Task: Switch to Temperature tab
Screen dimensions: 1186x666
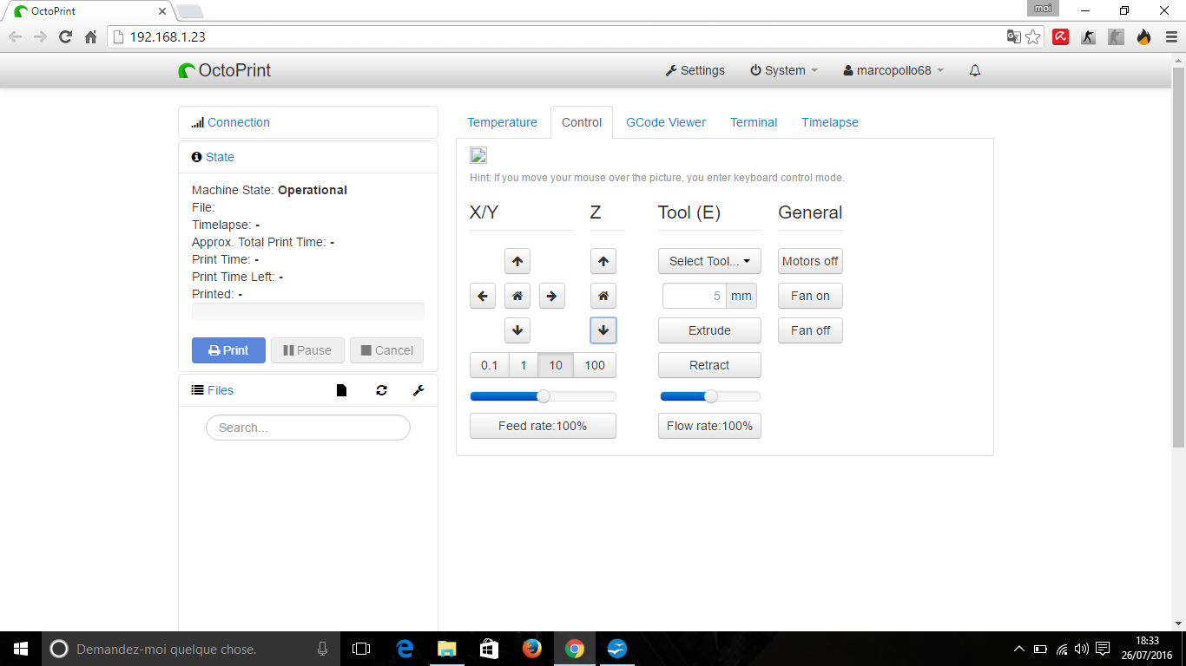Action: click(x=503, y=122)
